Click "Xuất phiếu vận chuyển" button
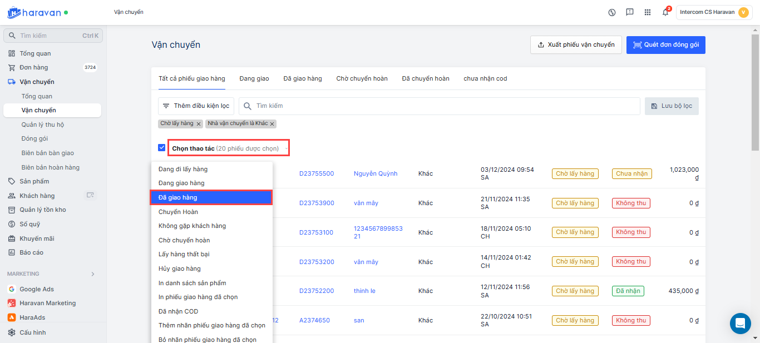Image resolution: width=760 pixels, height=343 pixels. pos(575,45)
